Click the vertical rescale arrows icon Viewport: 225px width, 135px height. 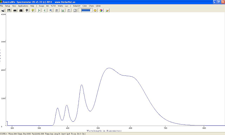(57, 10)
